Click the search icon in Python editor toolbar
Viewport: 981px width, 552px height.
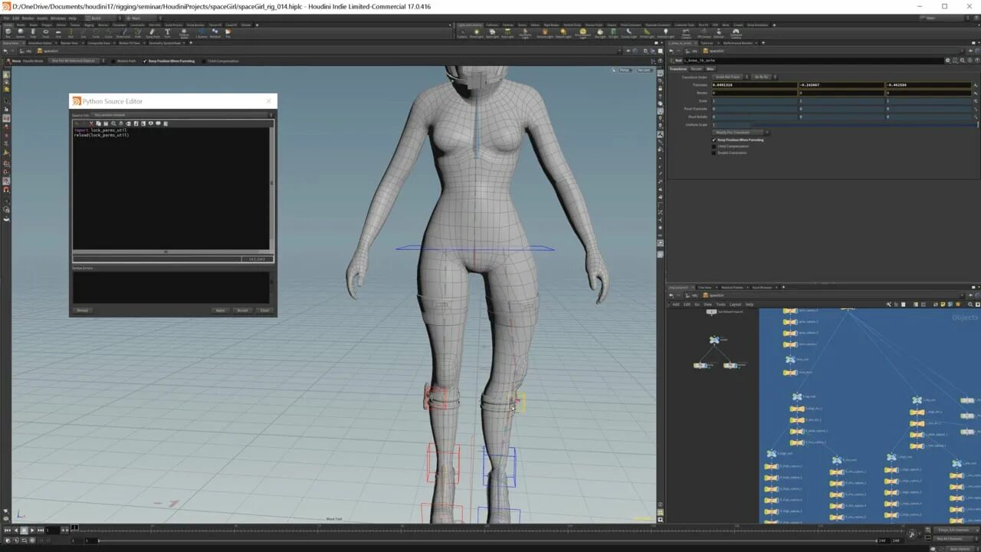point(113,123)
